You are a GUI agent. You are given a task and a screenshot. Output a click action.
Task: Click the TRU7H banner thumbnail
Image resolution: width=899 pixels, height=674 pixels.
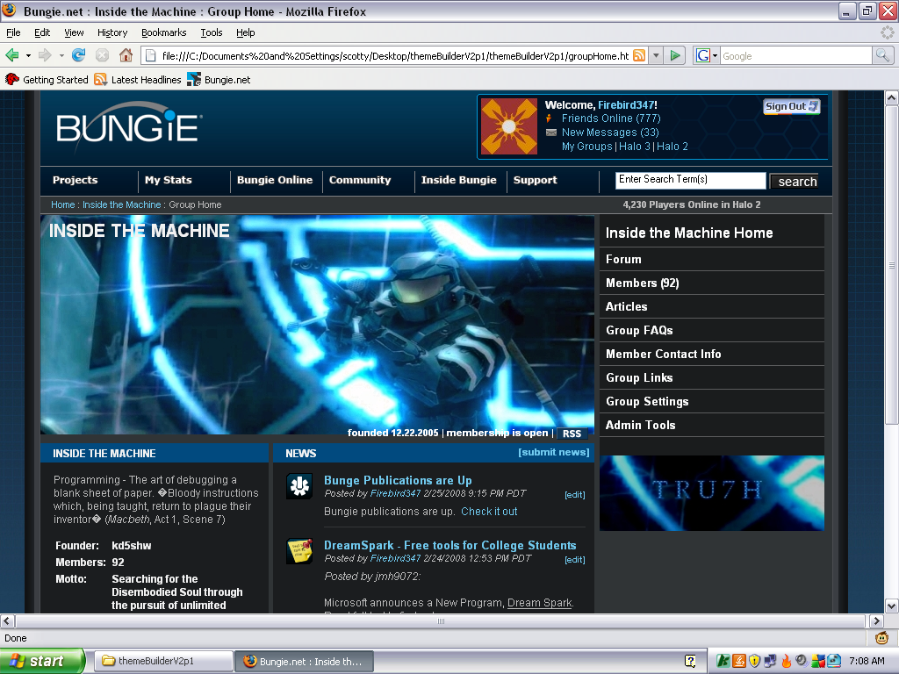coord(711,492)
